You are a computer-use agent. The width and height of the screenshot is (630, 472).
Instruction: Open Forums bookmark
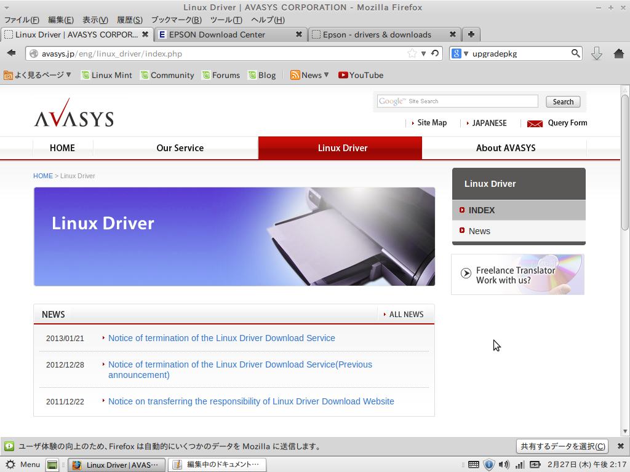pos(221,75)
